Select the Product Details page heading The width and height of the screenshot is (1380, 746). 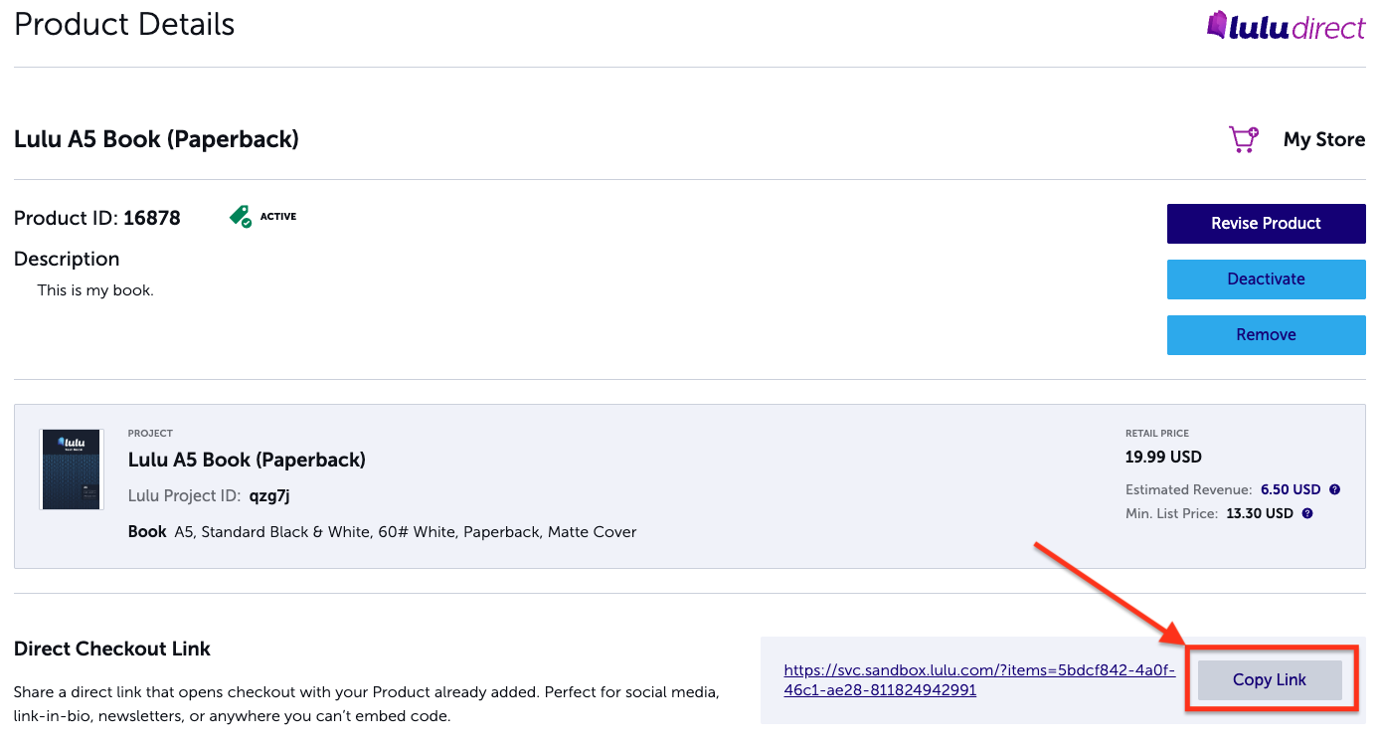click(124, 24)
